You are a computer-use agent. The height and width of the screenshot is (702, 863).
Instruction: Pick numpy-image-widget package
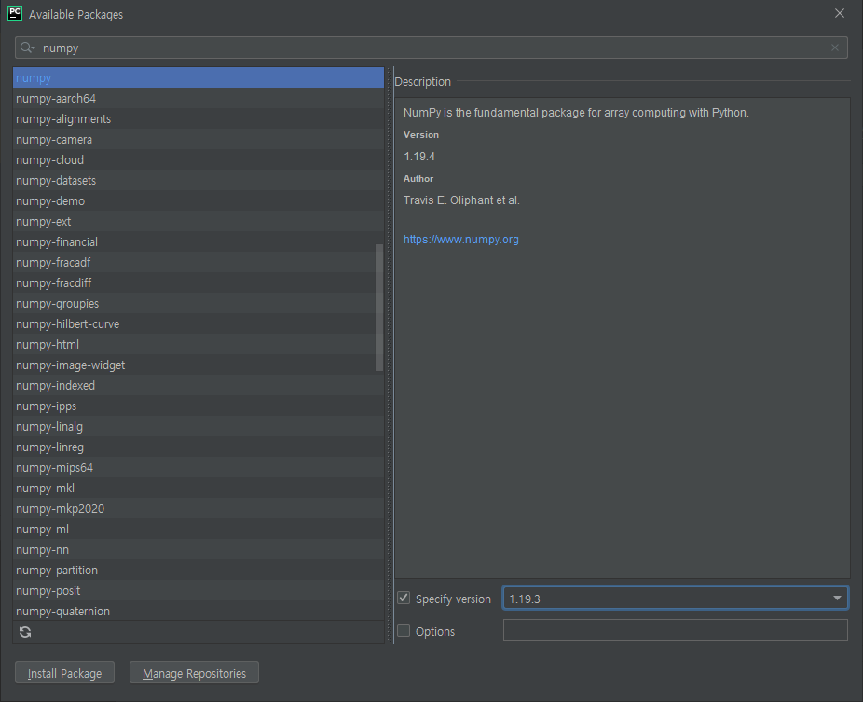click(199, 365)
